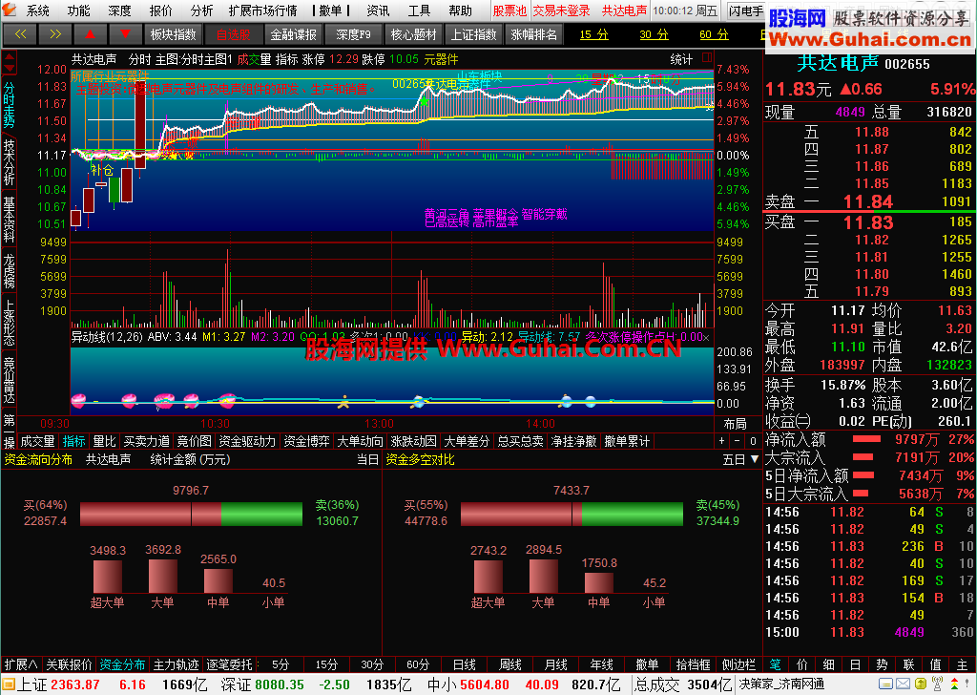
Task: Select the 龙虎榜 left sidebar tab
Action: tap(10, 270)
